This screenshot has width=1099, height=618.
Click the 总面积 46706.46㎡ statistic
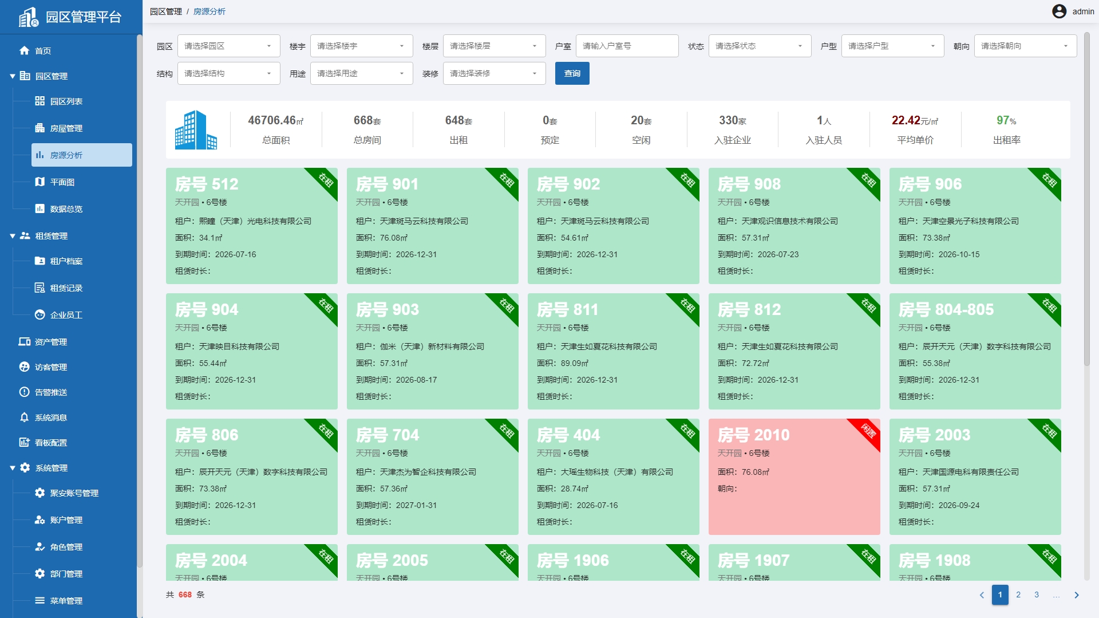pos(276,129)
